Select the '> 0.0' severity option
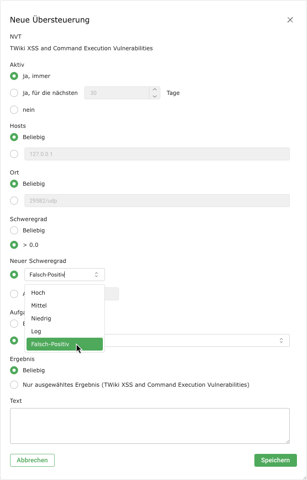 pos(14,245)
